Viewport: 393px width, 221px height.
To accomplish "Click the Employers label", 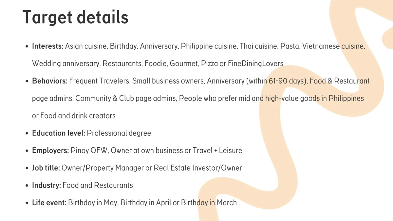I will point(50,151).
